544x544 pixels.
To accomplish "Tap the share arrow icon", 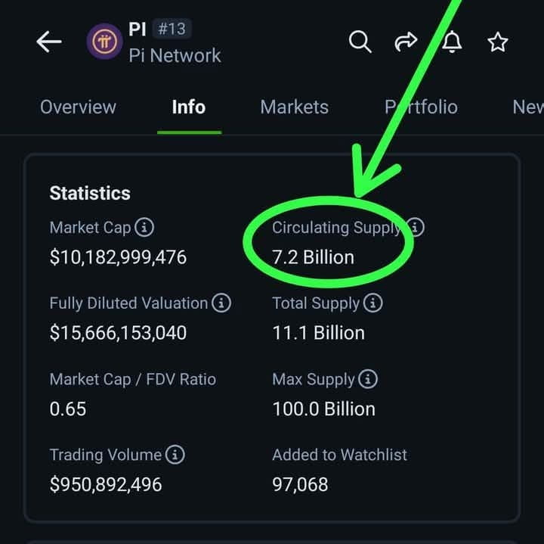I will coord(406,42).
